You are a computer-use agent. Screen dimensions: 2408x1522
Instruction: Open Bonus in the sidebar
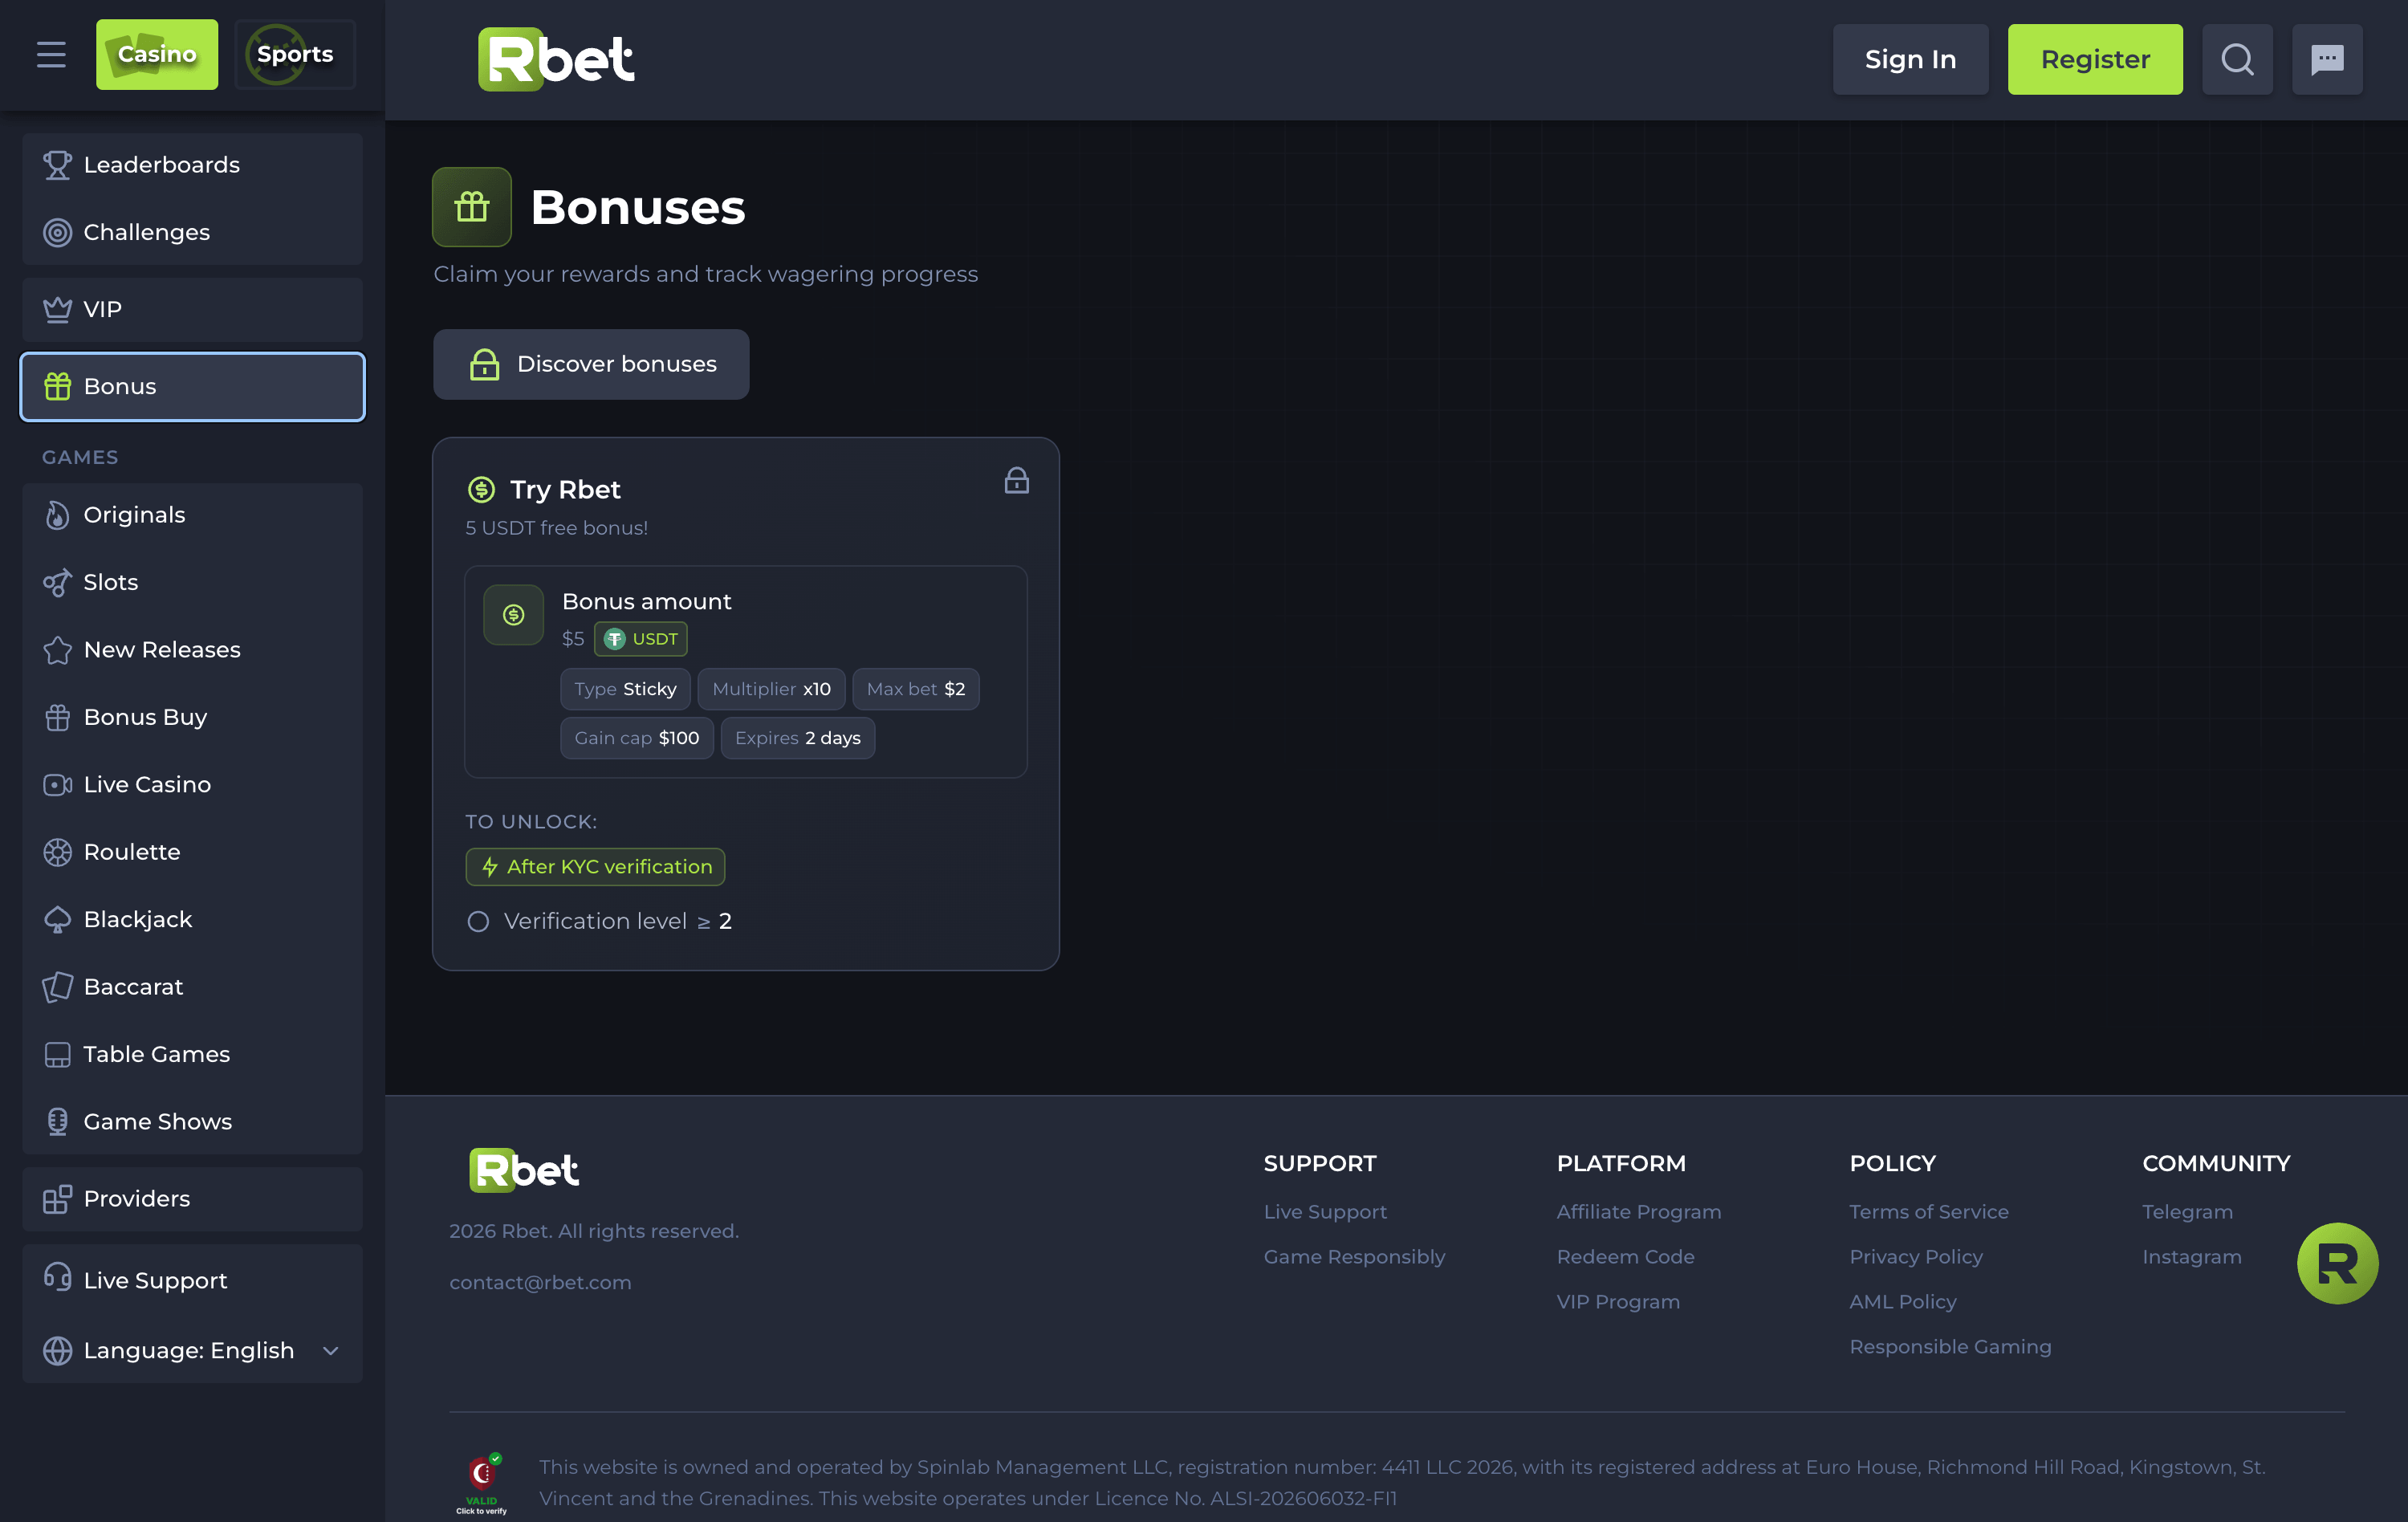[192, 387]
